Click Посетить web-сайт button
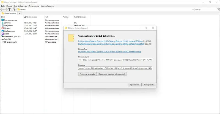Viewport: 220px width, 114px height. pyautogui.click(x=87, y=74)
